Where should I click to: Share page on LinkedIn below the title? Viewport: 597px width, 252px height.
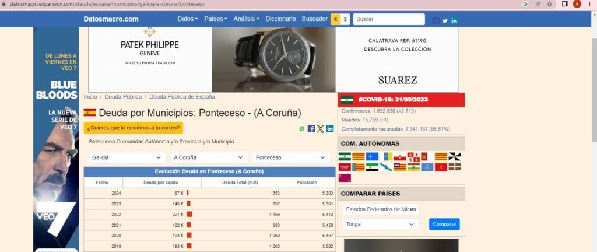[x=330, y=129]
